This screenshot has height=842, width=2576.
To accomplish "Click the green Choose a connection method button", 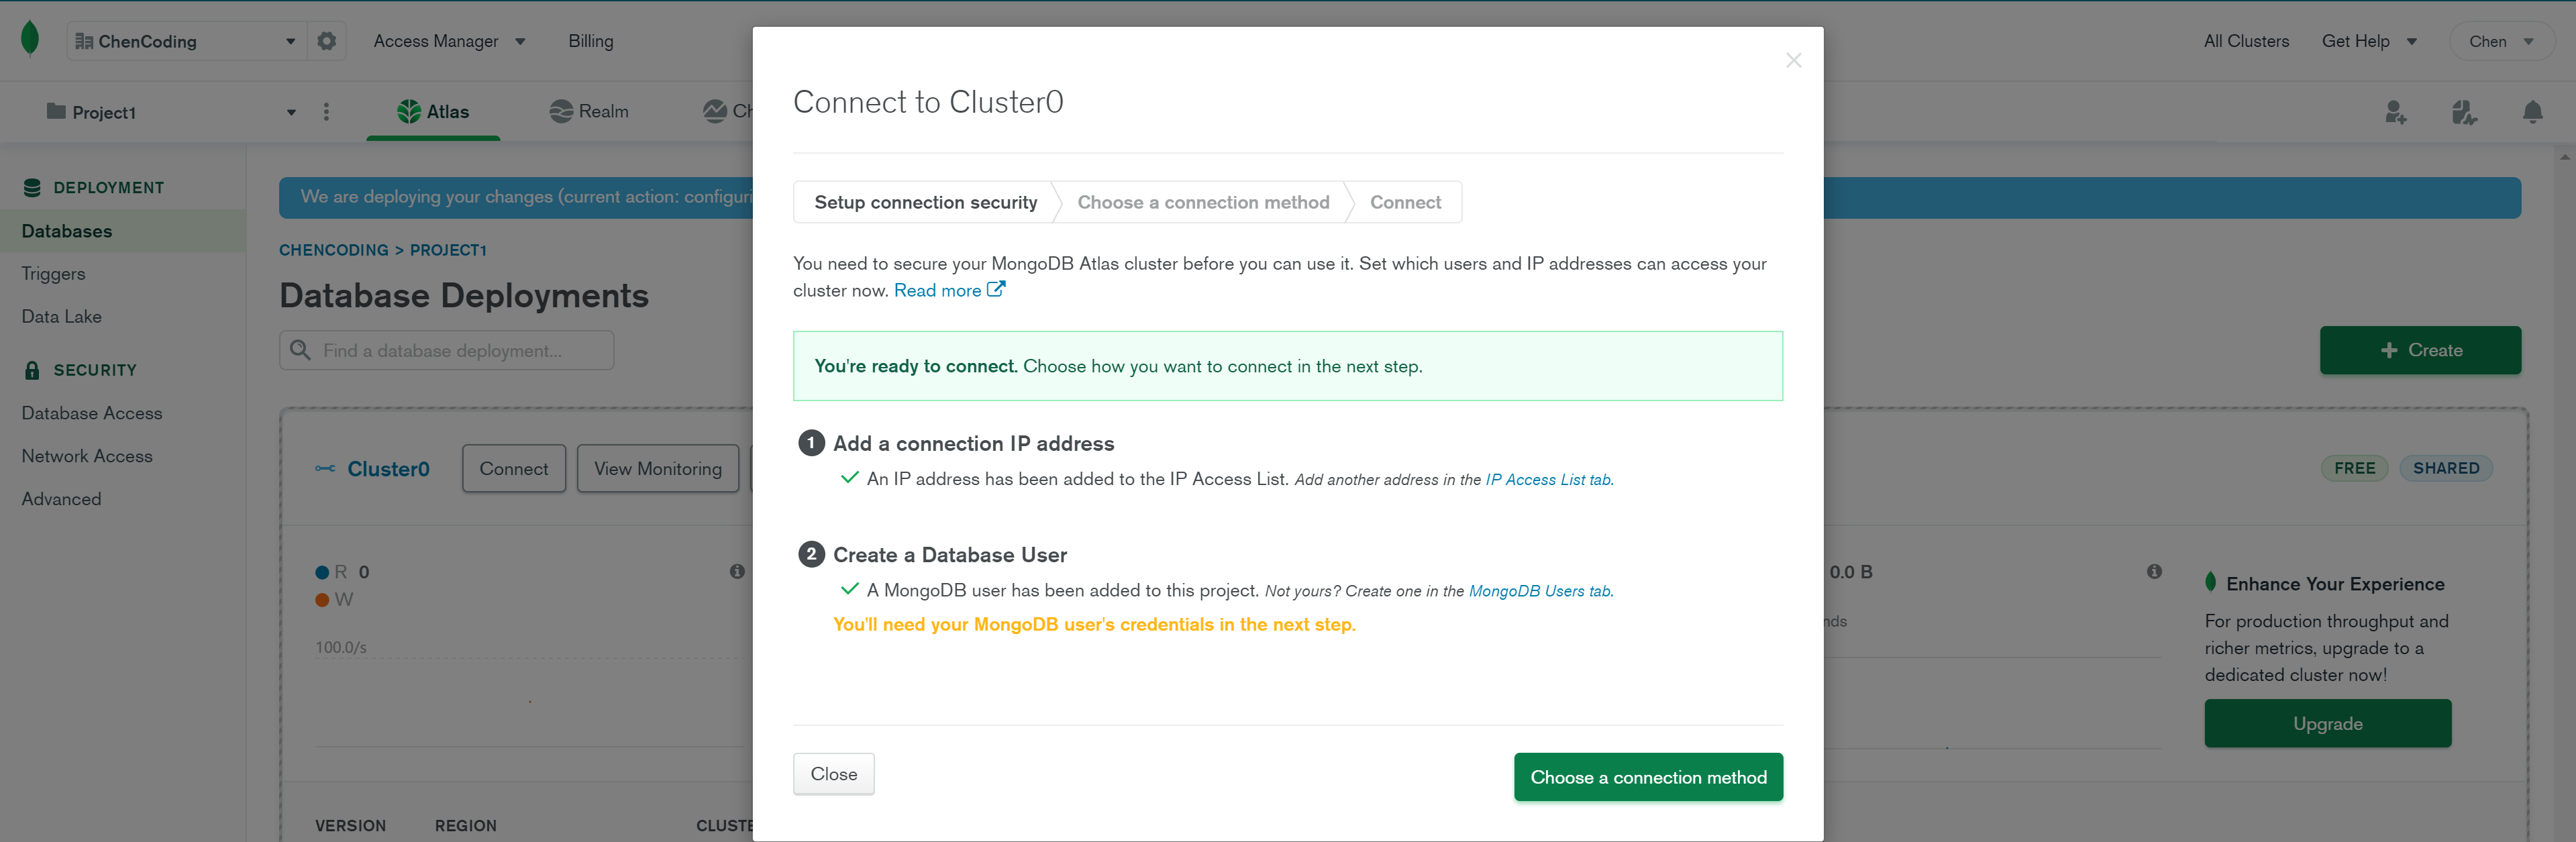I will (x=1648, y=778).
